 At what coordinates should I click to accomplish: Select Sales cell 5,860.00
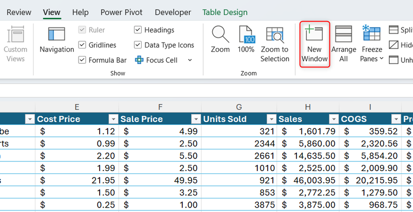tap(308, 143)
